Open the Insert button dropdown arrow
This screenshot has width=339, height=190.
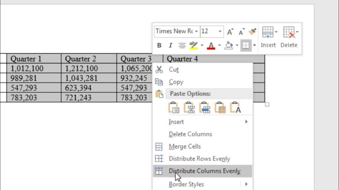[276, 32]
